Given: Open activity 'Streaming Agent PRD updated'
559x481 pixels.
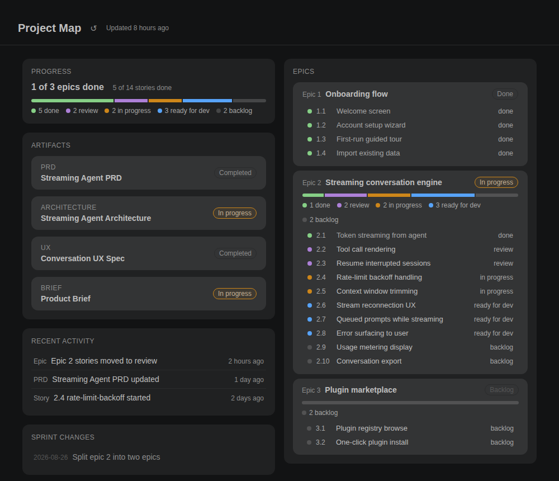Looking at the screenshot, I should (148, 380).
